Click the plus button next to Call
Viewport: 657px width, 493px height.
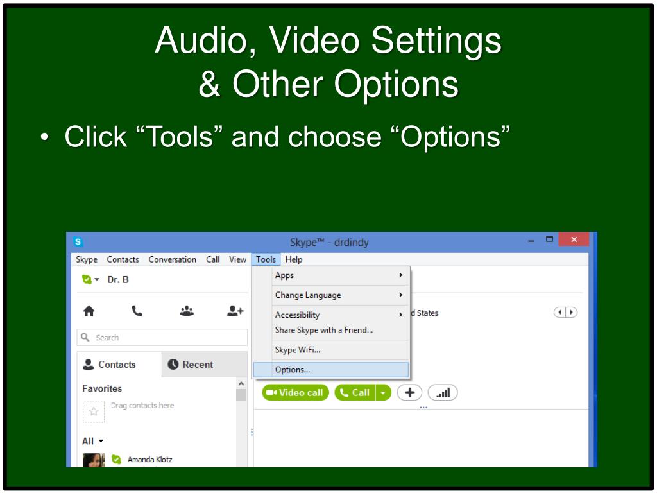coord(409,393)
